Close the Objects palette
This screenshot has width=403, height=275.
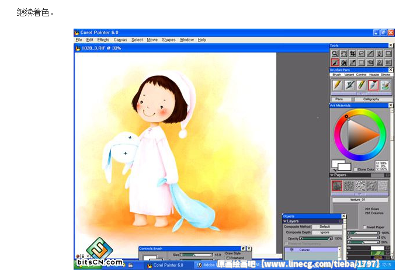click(x=343, y=216)
